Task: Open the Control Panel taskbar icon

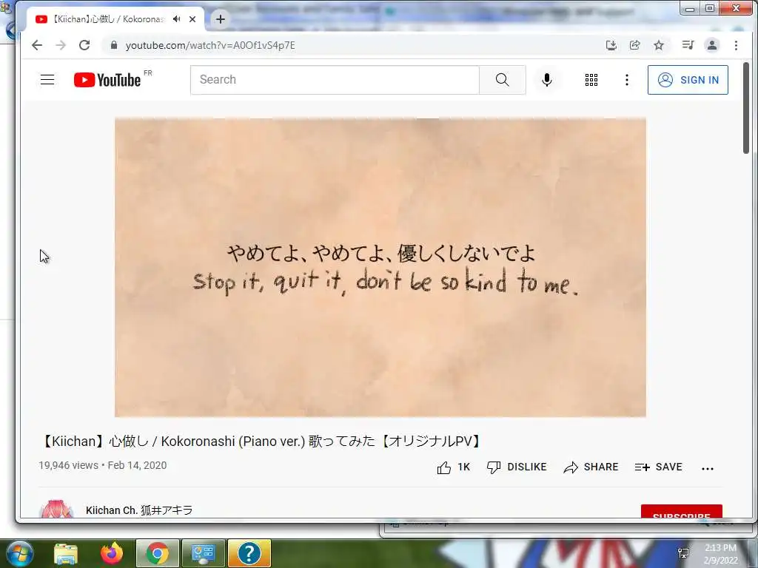Action: click(203, 553)
